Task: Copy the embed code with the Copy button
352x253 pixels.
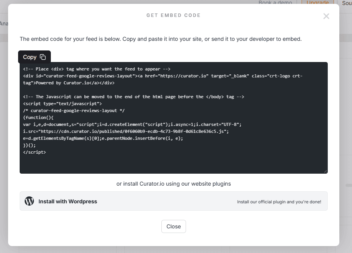Action: 34,57
